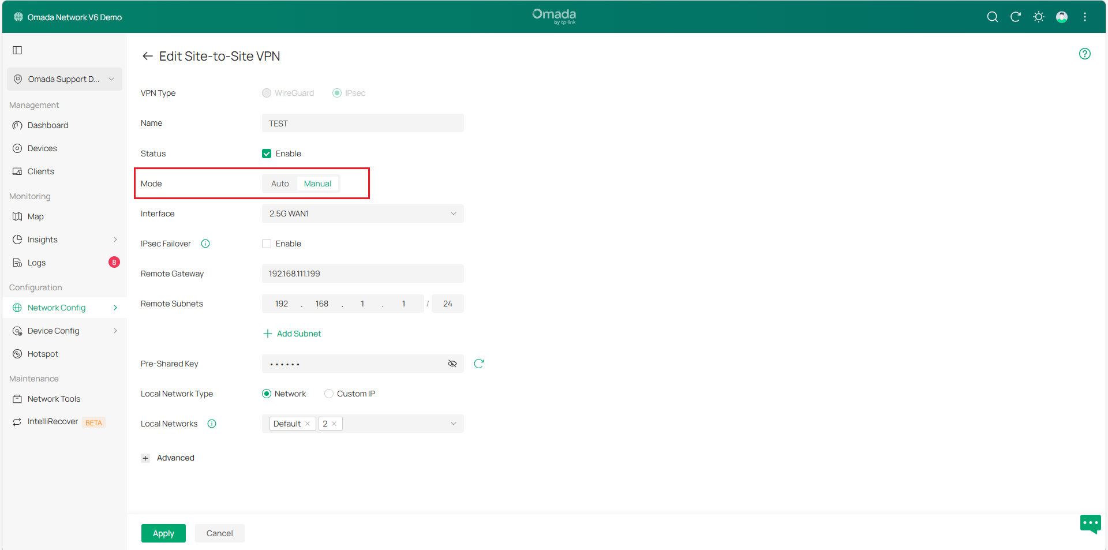Toggle Pre-Shared Key visibility
The image size is (1108, 550).
[x=452, y=364]
